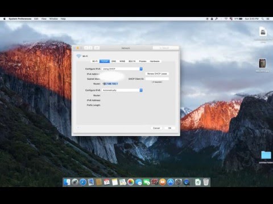
Task: Open Photo Booth red icon in dock
Action: 155,182
